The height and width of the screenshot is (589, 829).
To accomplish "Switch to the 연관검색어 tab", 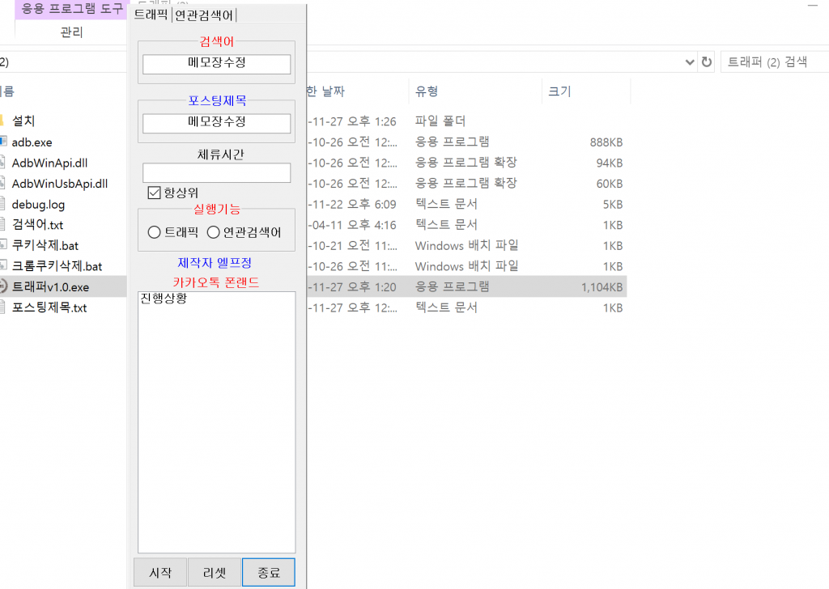I will 204,15.
